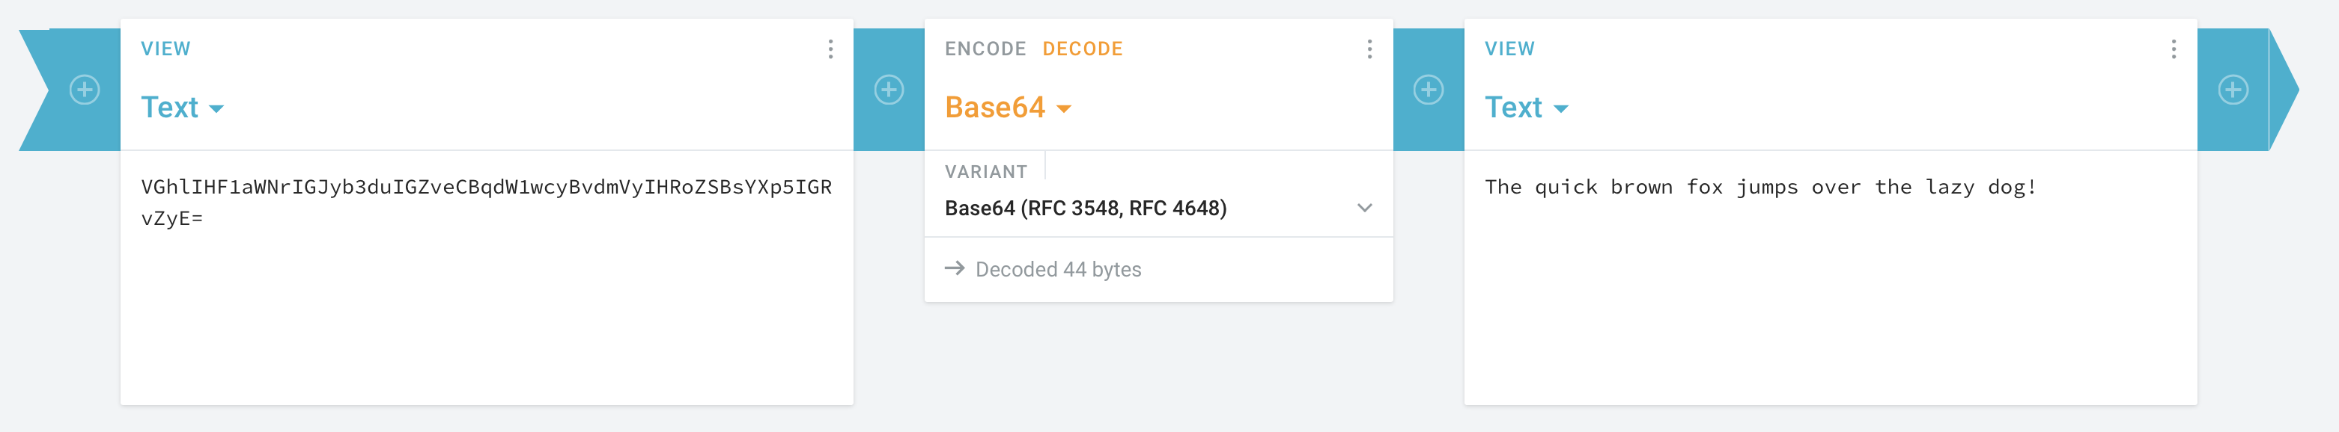Click the Decoded 44 bytes status
Screen dimensions: 2339x432
1058,270
